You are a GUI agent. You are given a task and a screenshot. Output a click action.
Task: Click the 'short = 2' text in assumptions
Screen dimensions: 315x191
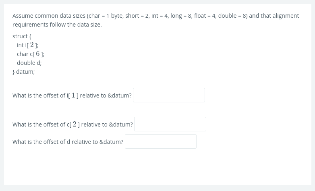(x=137, y=16)
